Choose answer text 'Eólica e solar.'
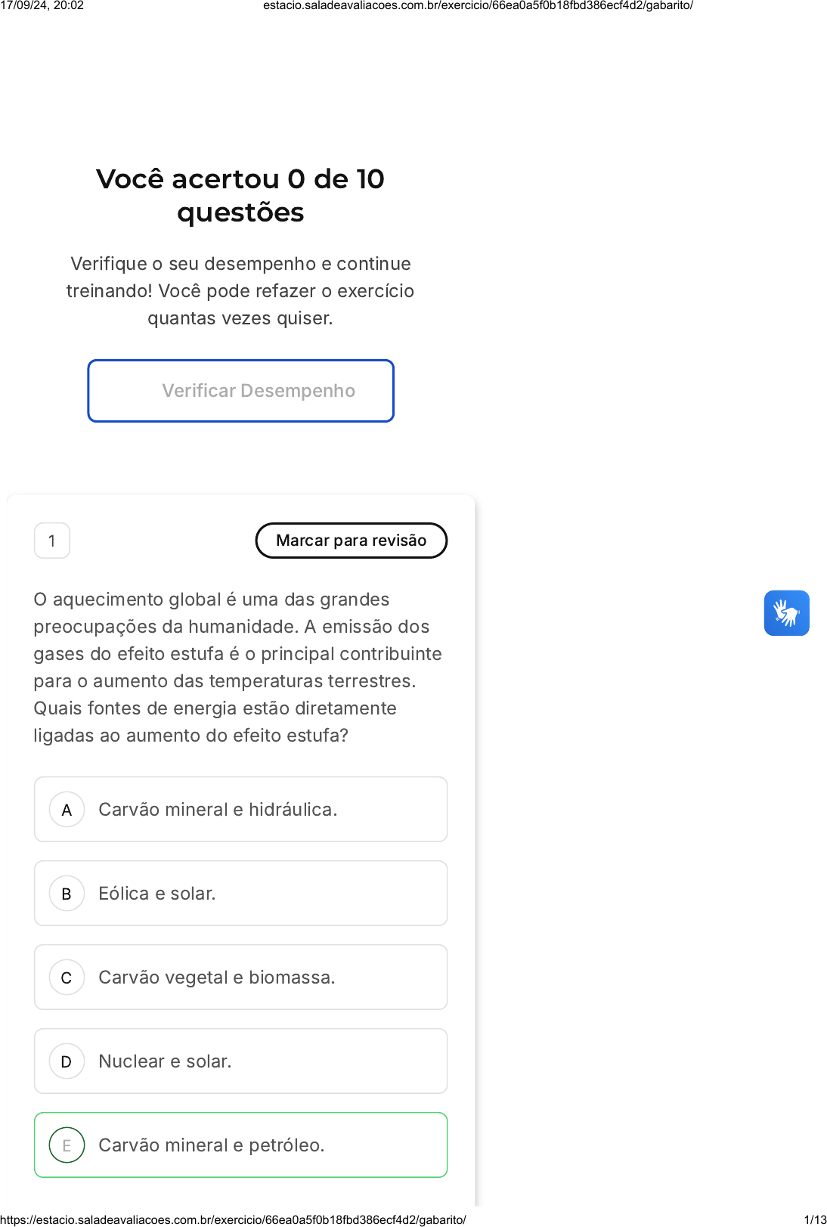This screenshot has width=827, height=1227. [x=157, y=894]
